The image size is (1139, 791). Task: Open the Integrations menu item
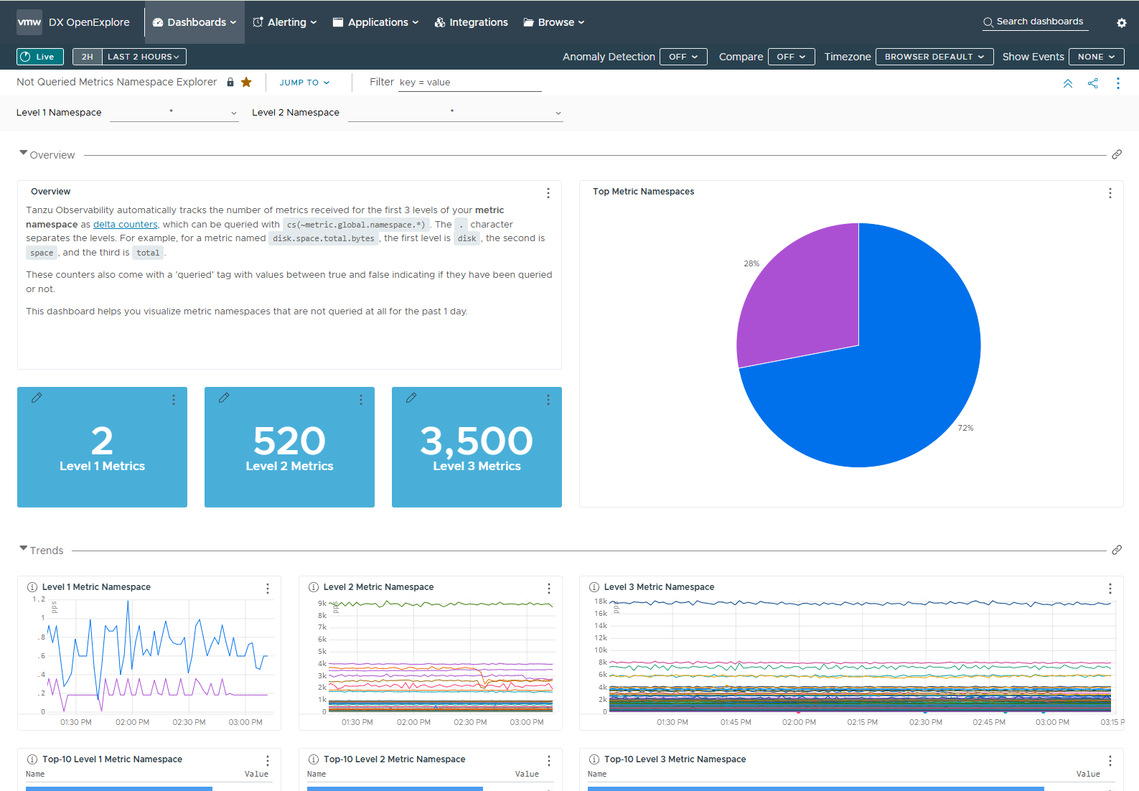(471, 22)
